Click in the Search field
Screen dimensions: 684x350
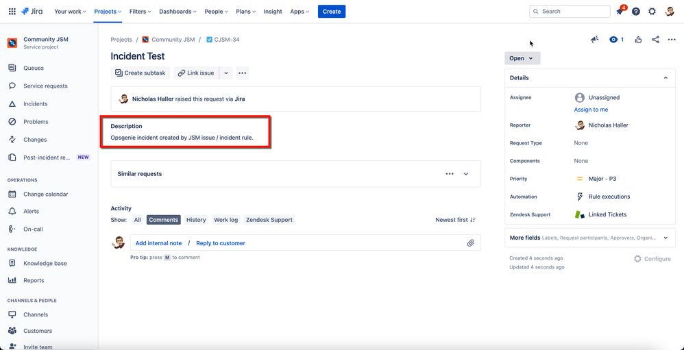[570, 12]
